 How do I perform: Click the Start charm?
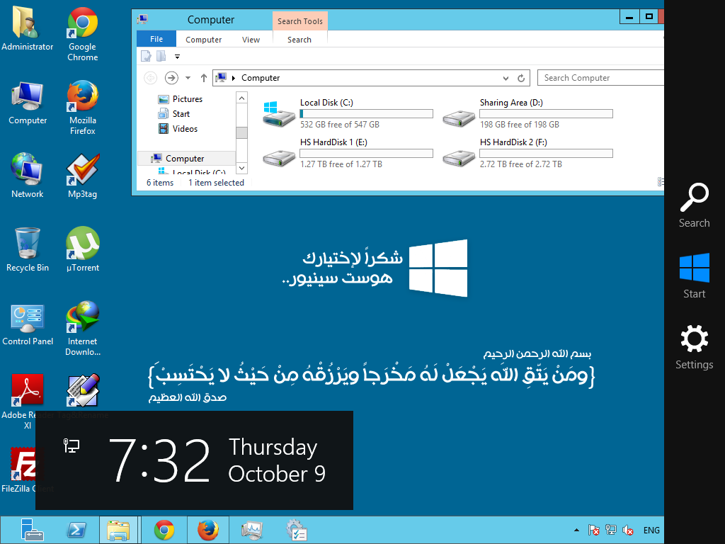point(694,276)
